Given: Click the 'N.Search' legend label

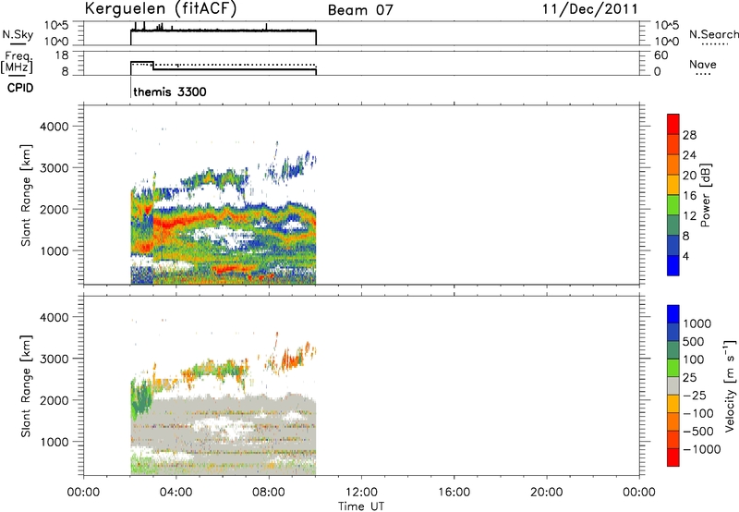Looking at the screenshot, I should coord(713,34).
